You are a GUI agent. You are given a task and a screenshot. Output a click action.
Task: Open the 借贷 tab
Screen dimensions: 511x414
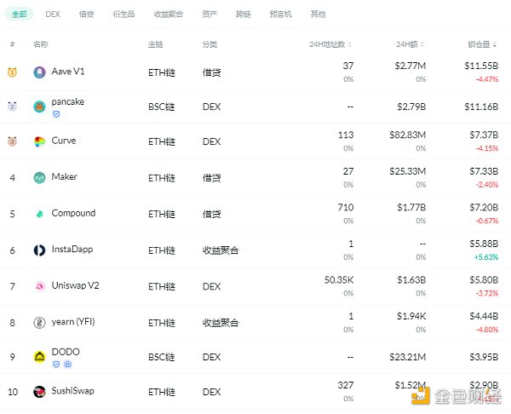(x=86, y=14)
